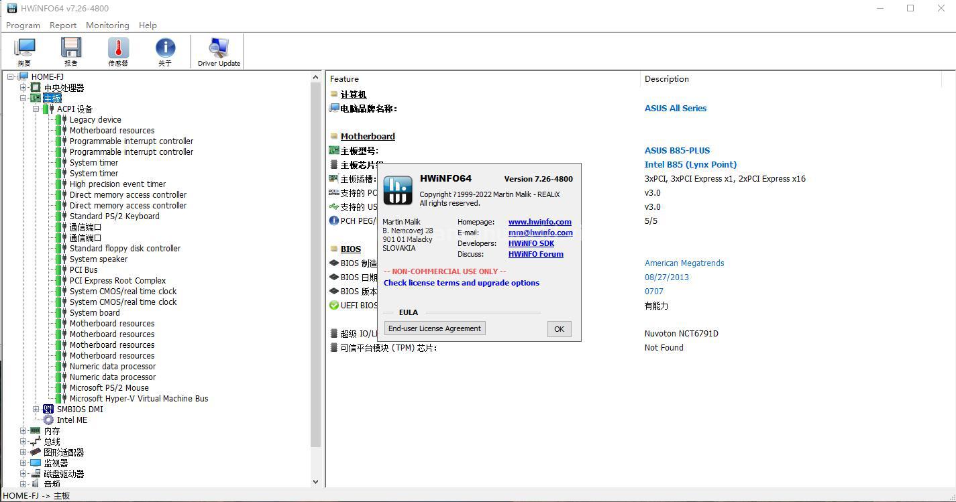Click the green check icon beside UEFI BIOS
Screen dimensions: 956x502
tap(334, 305)
